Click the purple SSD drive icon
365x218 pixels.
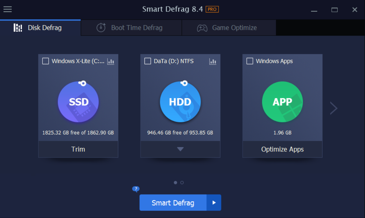[x=78, y=102]
